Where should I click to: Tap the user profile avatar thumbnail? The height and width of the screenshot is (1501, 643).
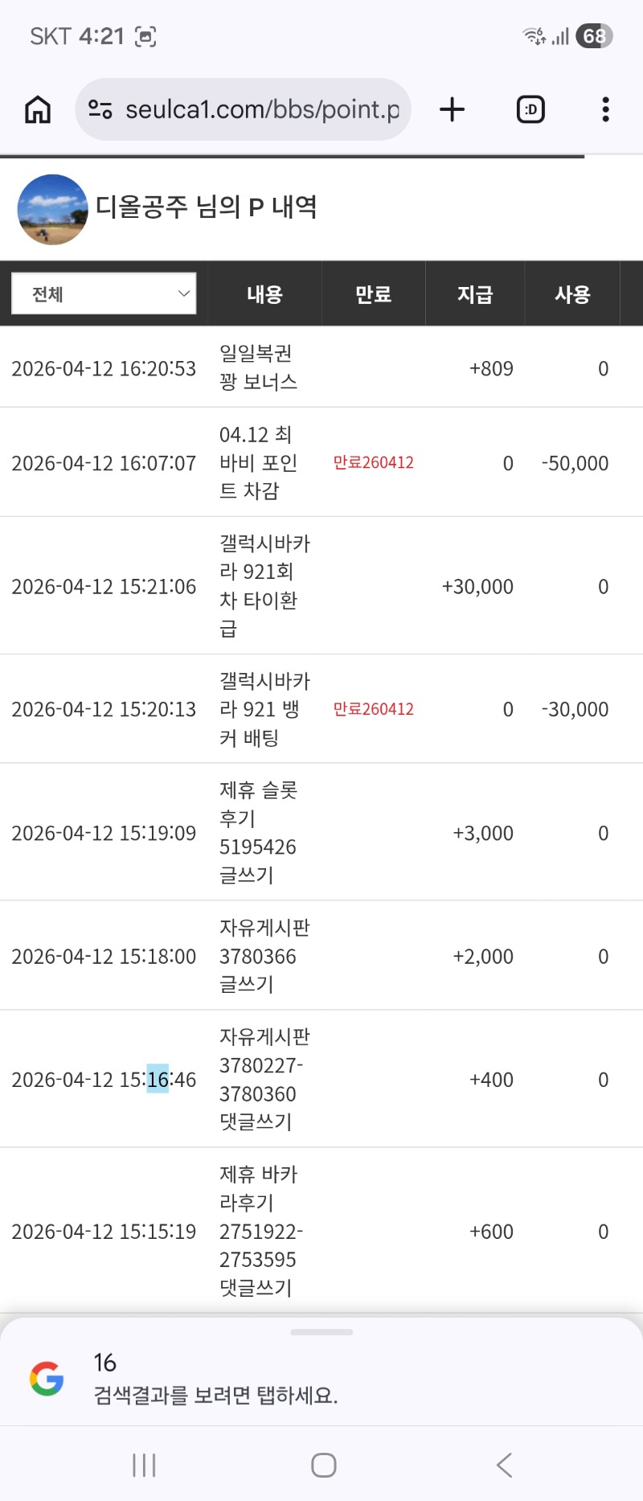coord(53,210)
